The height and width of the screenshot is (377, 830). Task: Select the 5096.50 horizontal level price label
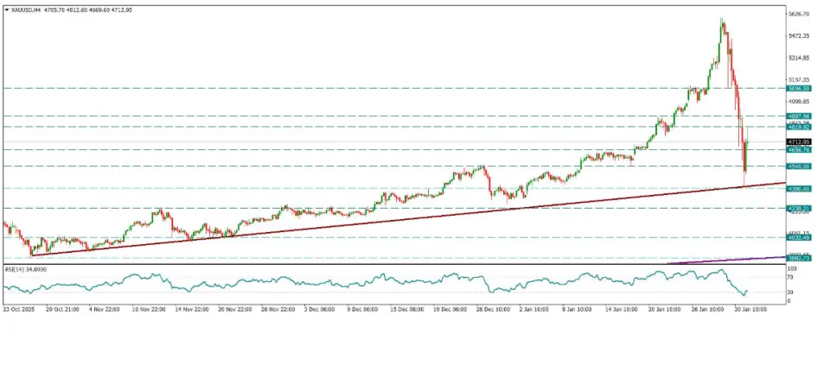[798, 88]
